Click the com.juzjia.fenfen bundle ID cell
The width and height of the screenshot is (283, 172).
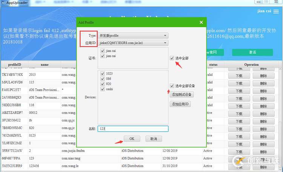pos(91,151)
